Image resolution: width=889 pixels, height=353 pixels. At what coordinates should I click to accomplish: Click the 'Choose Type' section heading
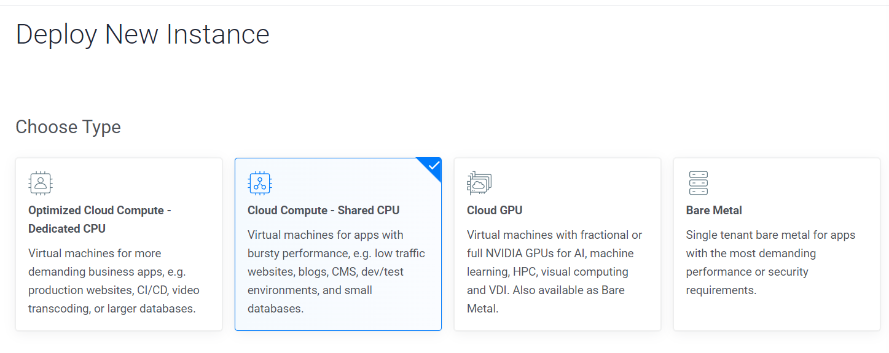[68, 127]
